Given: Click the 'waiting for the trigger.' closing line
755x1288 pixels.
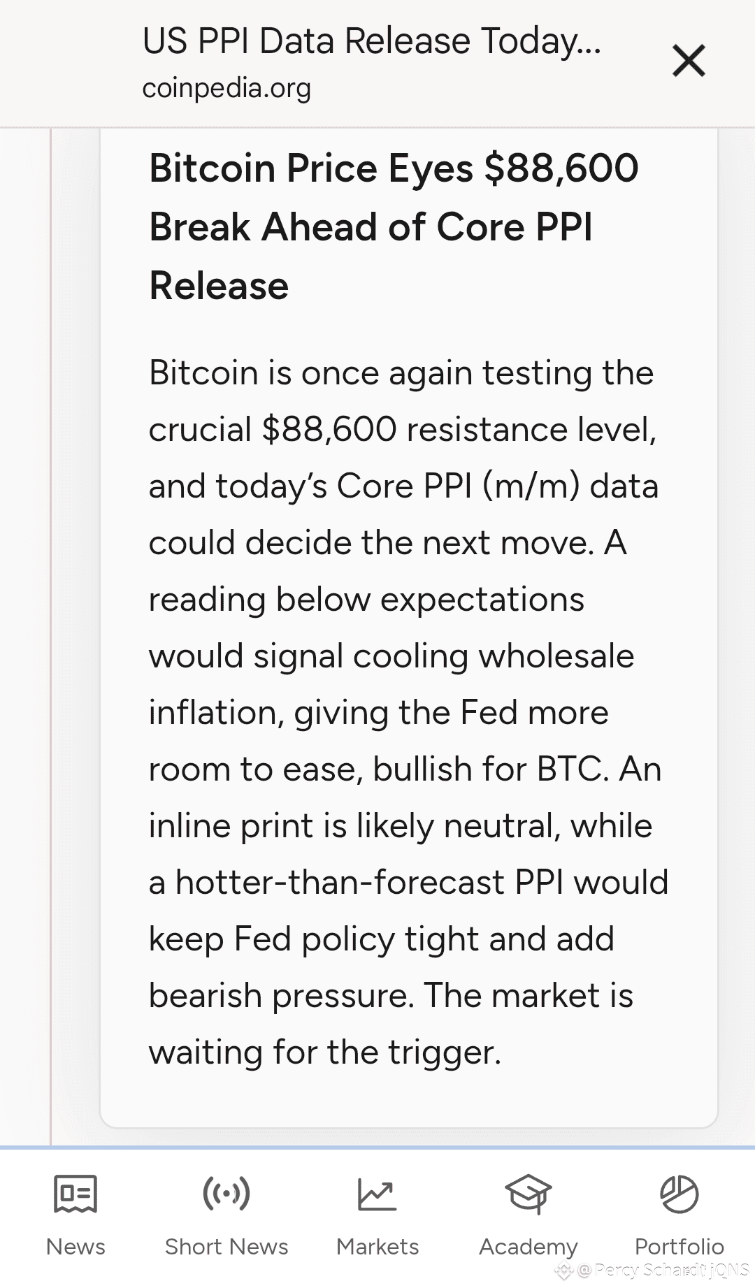Looking at the screenshot, I should click(325, 1052).
